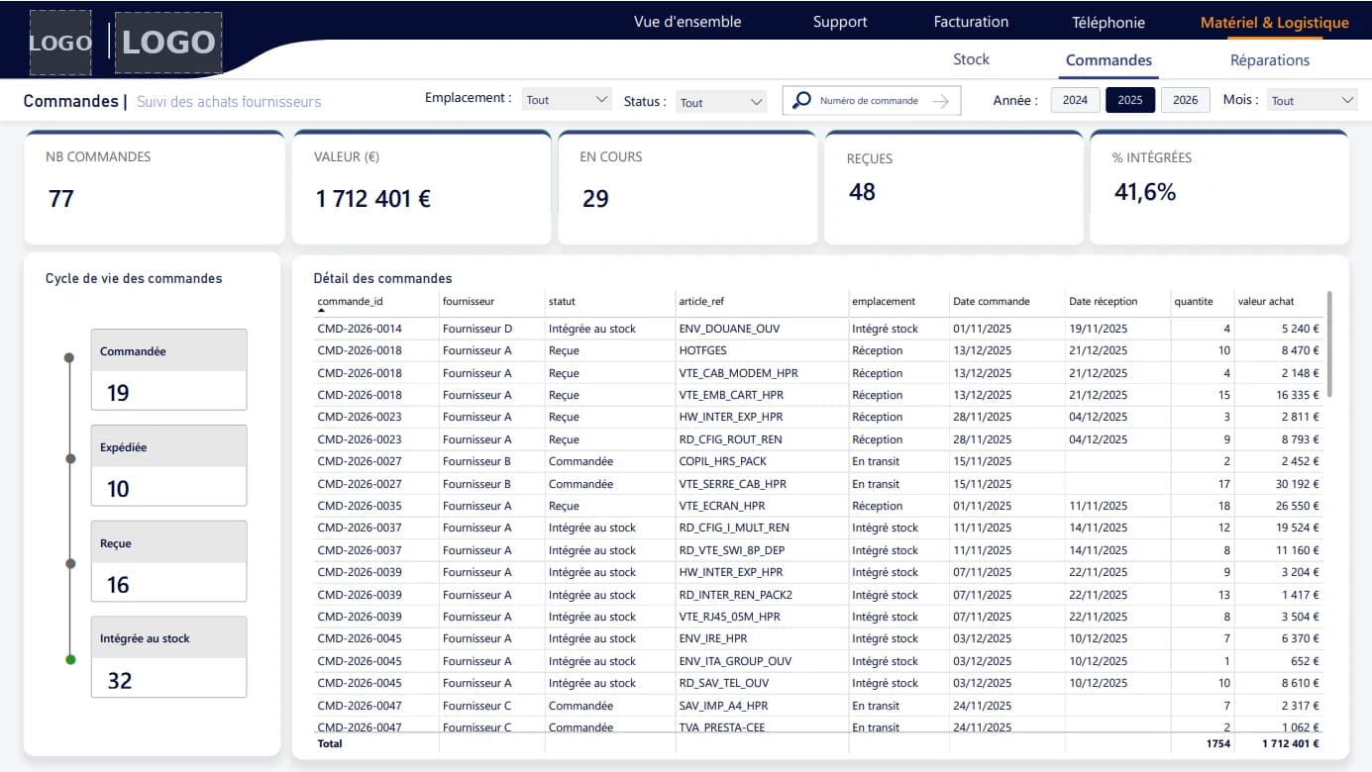Click the Commandée lifecycle card

click(x=168, y=369)
